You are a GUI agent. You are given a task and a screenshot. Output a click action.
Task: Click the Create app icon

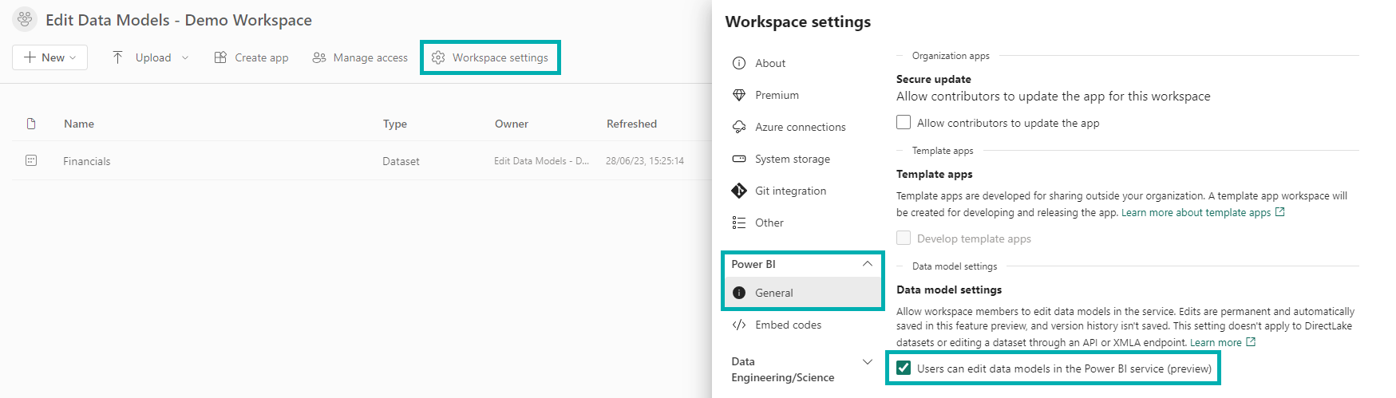[220, 57]
